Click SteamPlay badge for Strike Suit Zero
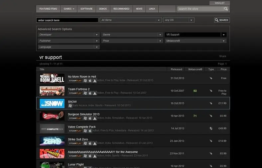 tap(75, 143)
